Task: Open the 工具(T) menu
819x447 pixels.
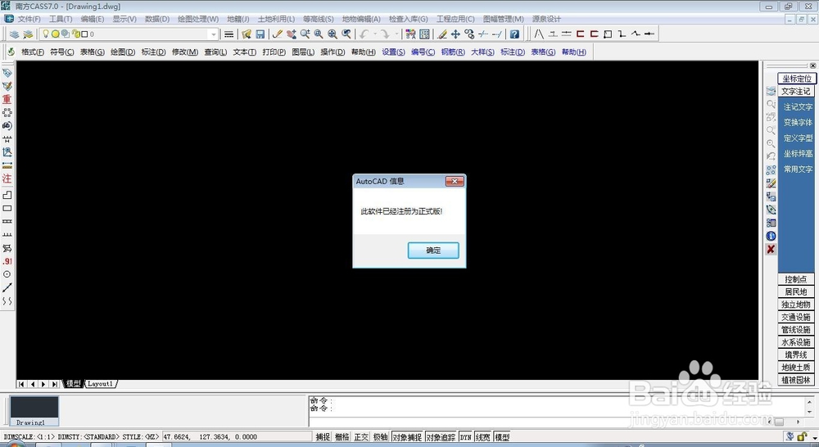Action: point(61,19)
